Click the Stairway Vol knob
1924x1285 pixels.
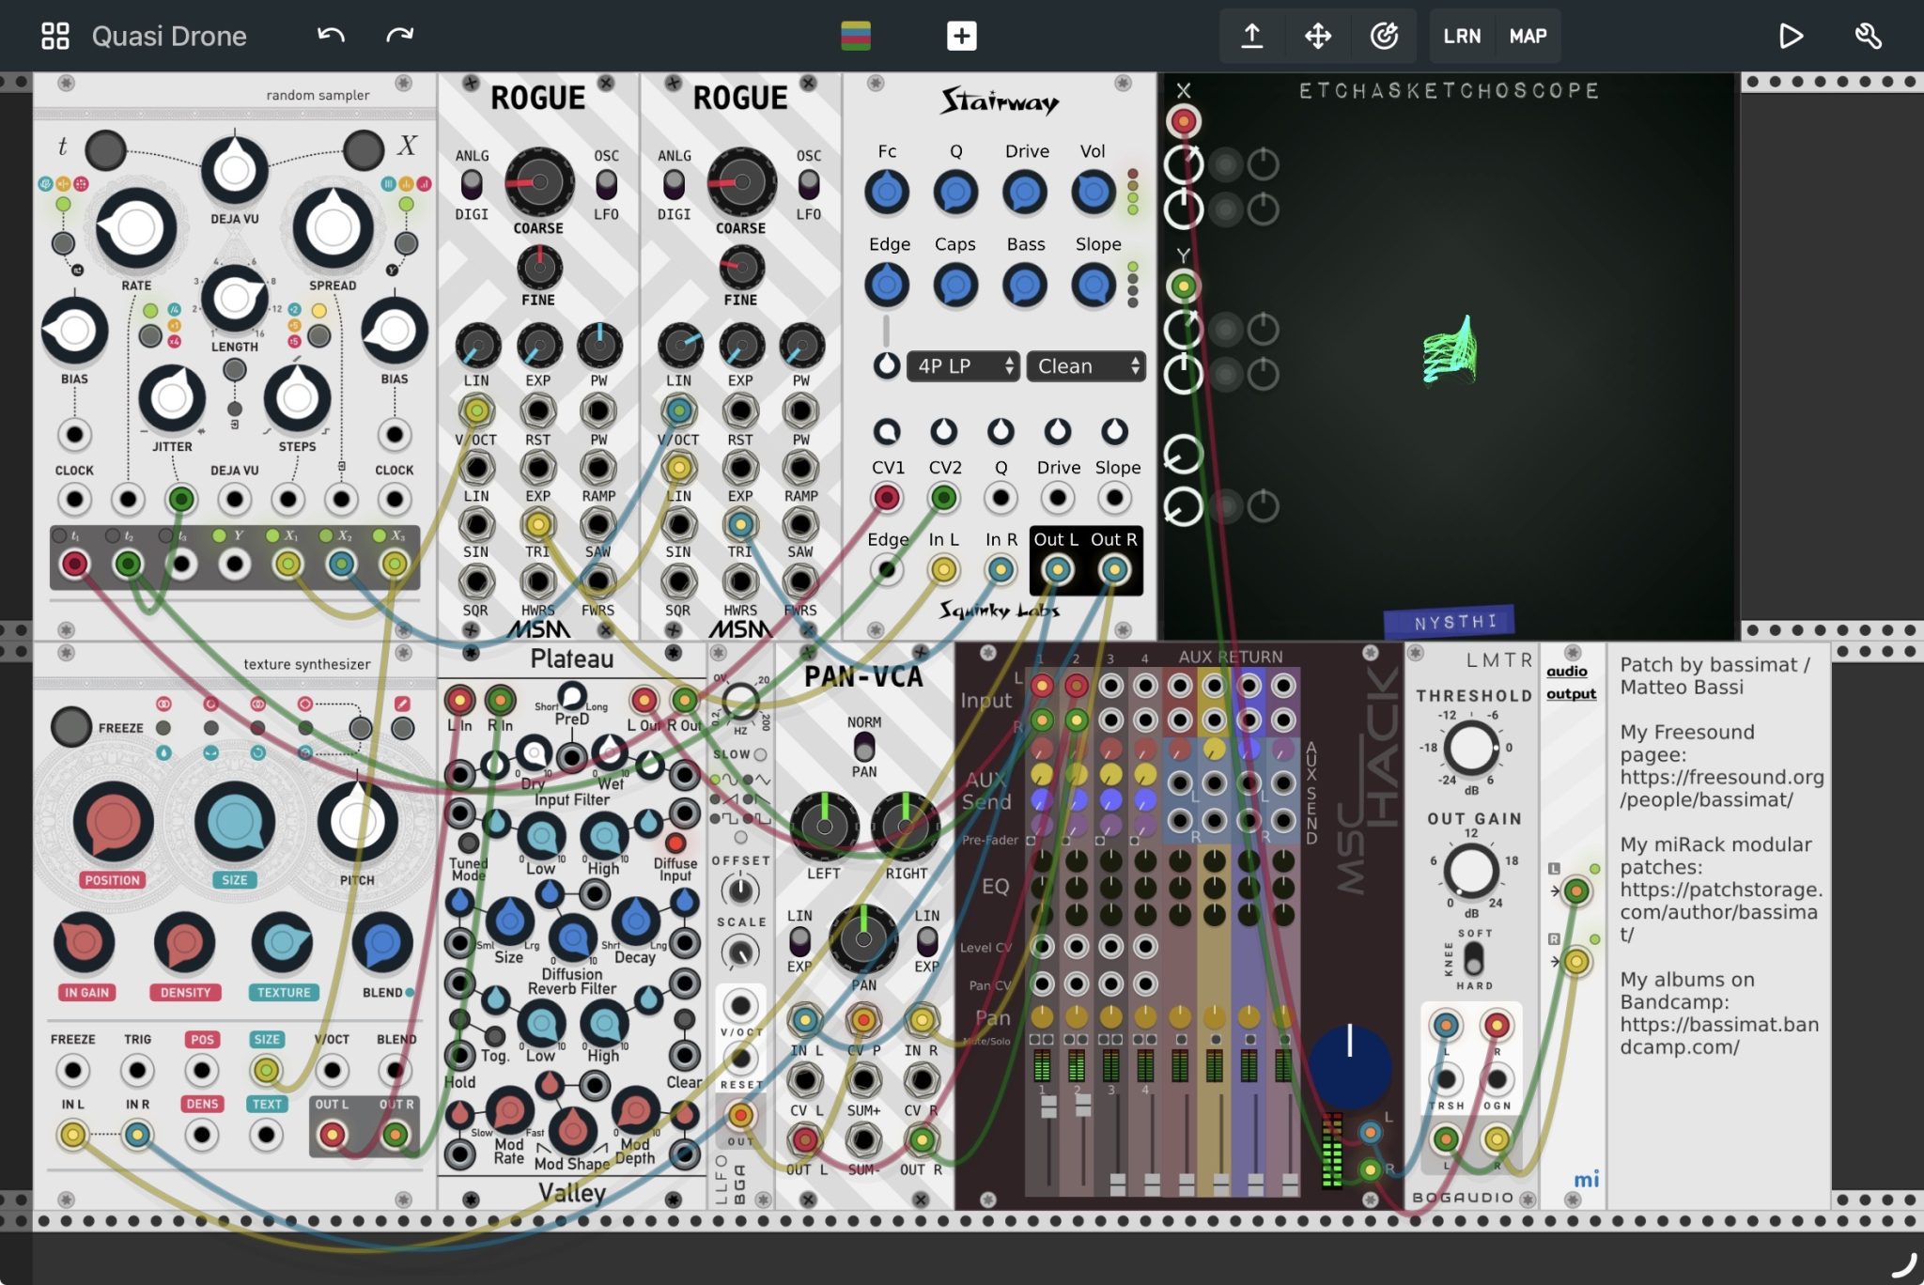click(1093, 193)
